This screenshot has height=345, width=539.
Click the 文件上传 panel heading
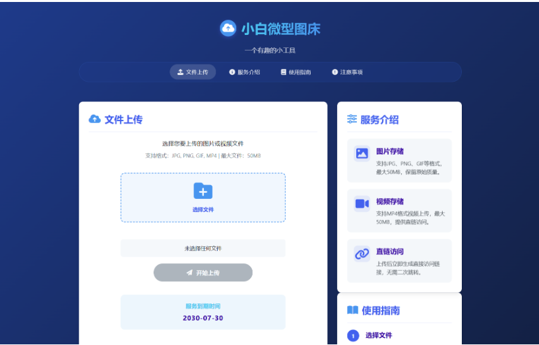[123, 120]
